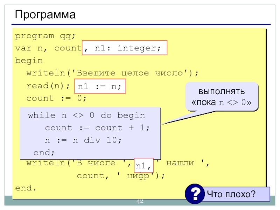280x210 pixels.
Task: Select the 'begin' keyword line
Action: (29, 61)
